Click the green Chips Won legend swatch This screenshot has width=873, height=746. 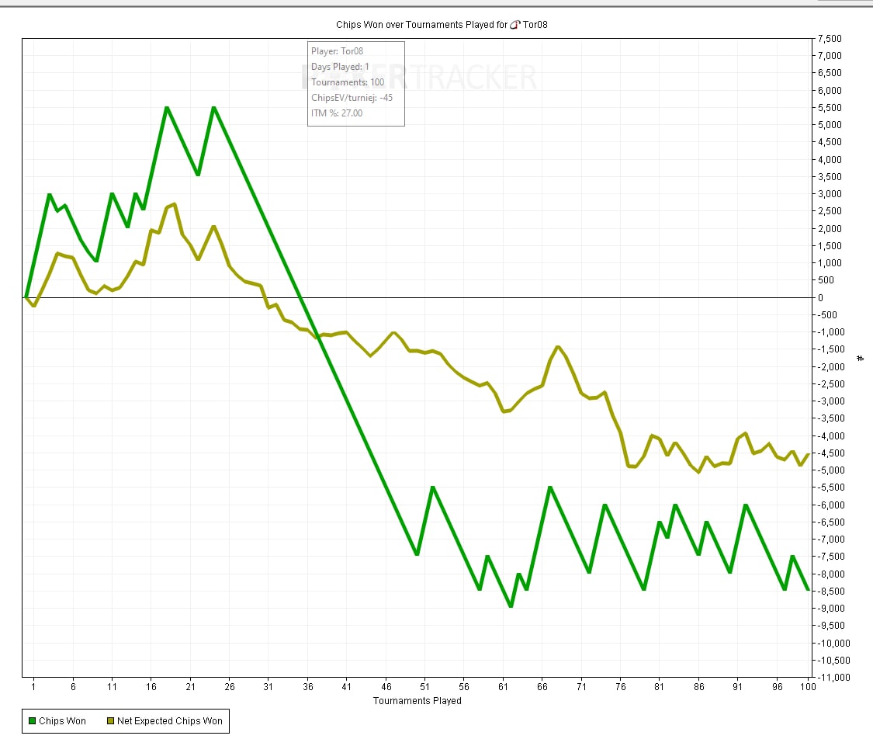32,721
